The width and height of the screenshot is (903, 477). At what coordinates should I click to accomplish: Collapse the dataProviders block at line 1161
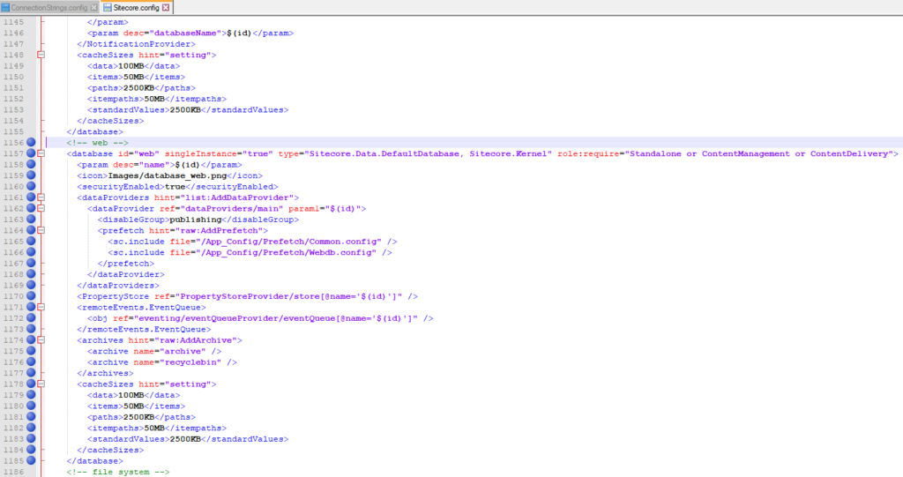click(41, 197)
